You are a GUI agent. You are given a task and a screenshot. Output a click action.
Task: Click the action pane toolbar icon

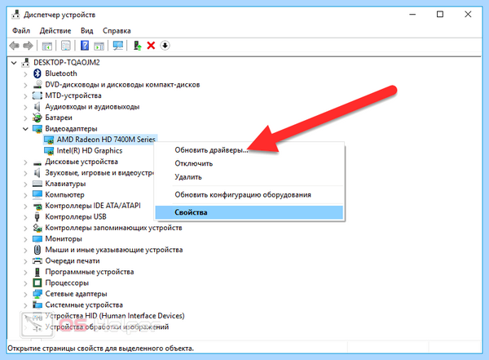tap(99, 46)
